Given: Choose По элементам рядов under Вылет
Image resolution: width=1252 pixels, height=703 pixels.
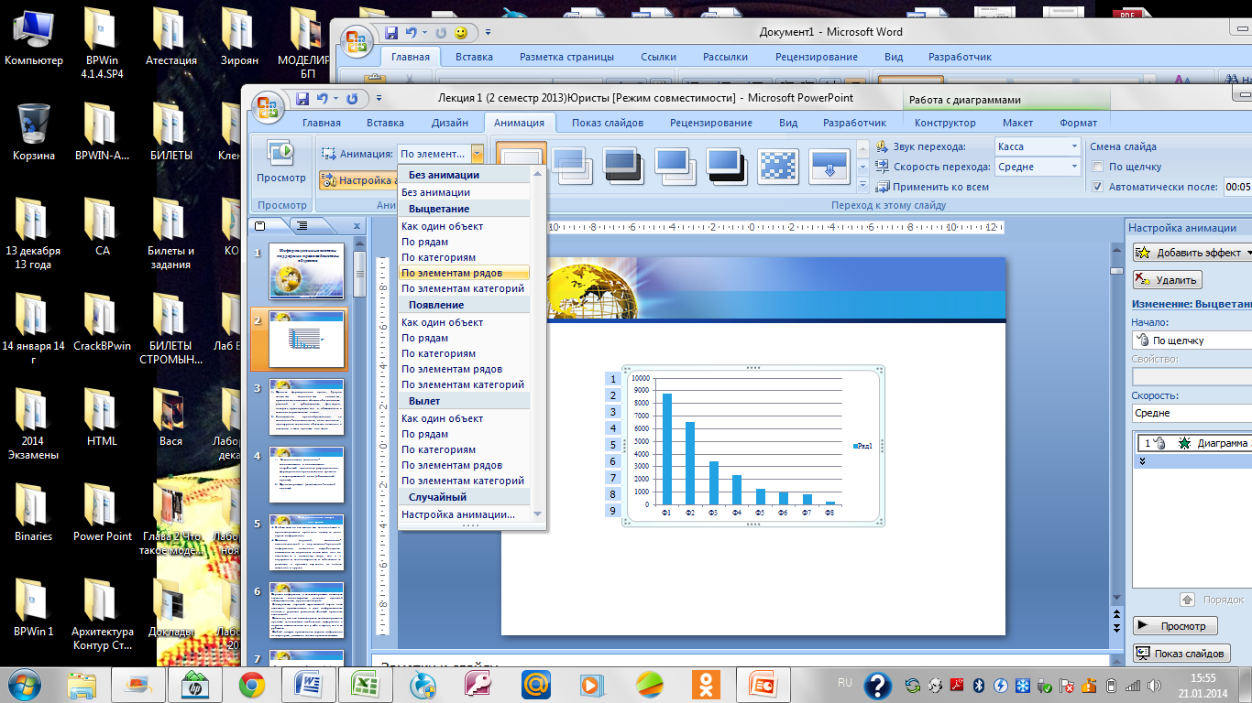Looking at the screenshot, I should point(465,465).
